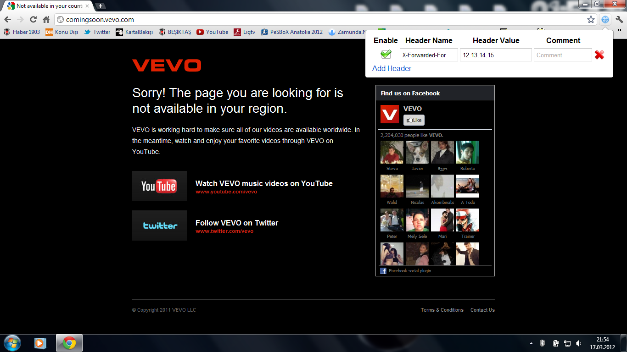Delete the header with the red X
This screenshot has height=352, width=627.
[x=599, y=55]
